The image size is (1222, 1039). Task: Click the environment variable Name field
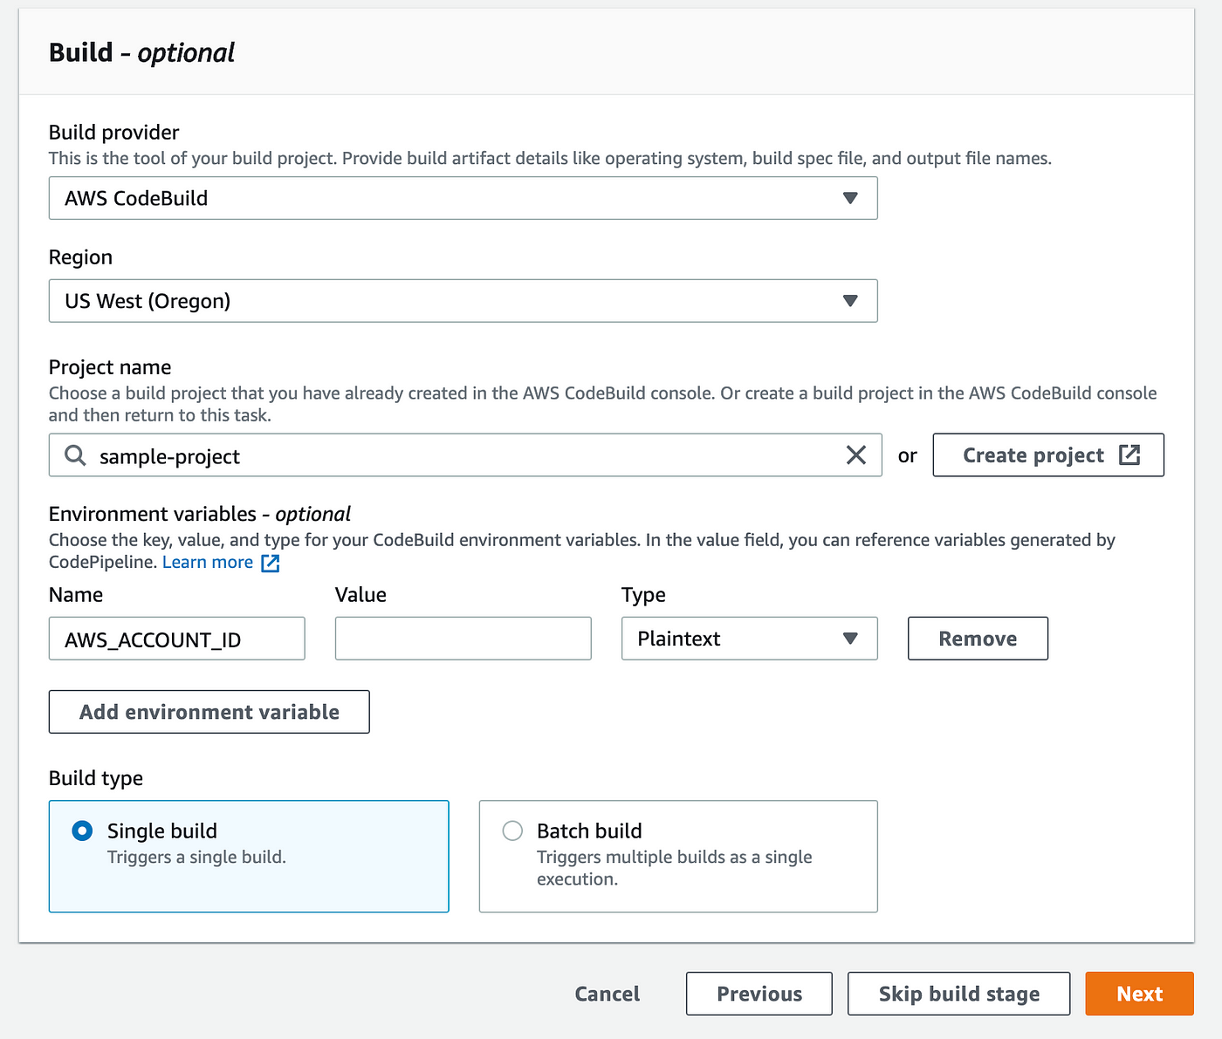(177, 639)
